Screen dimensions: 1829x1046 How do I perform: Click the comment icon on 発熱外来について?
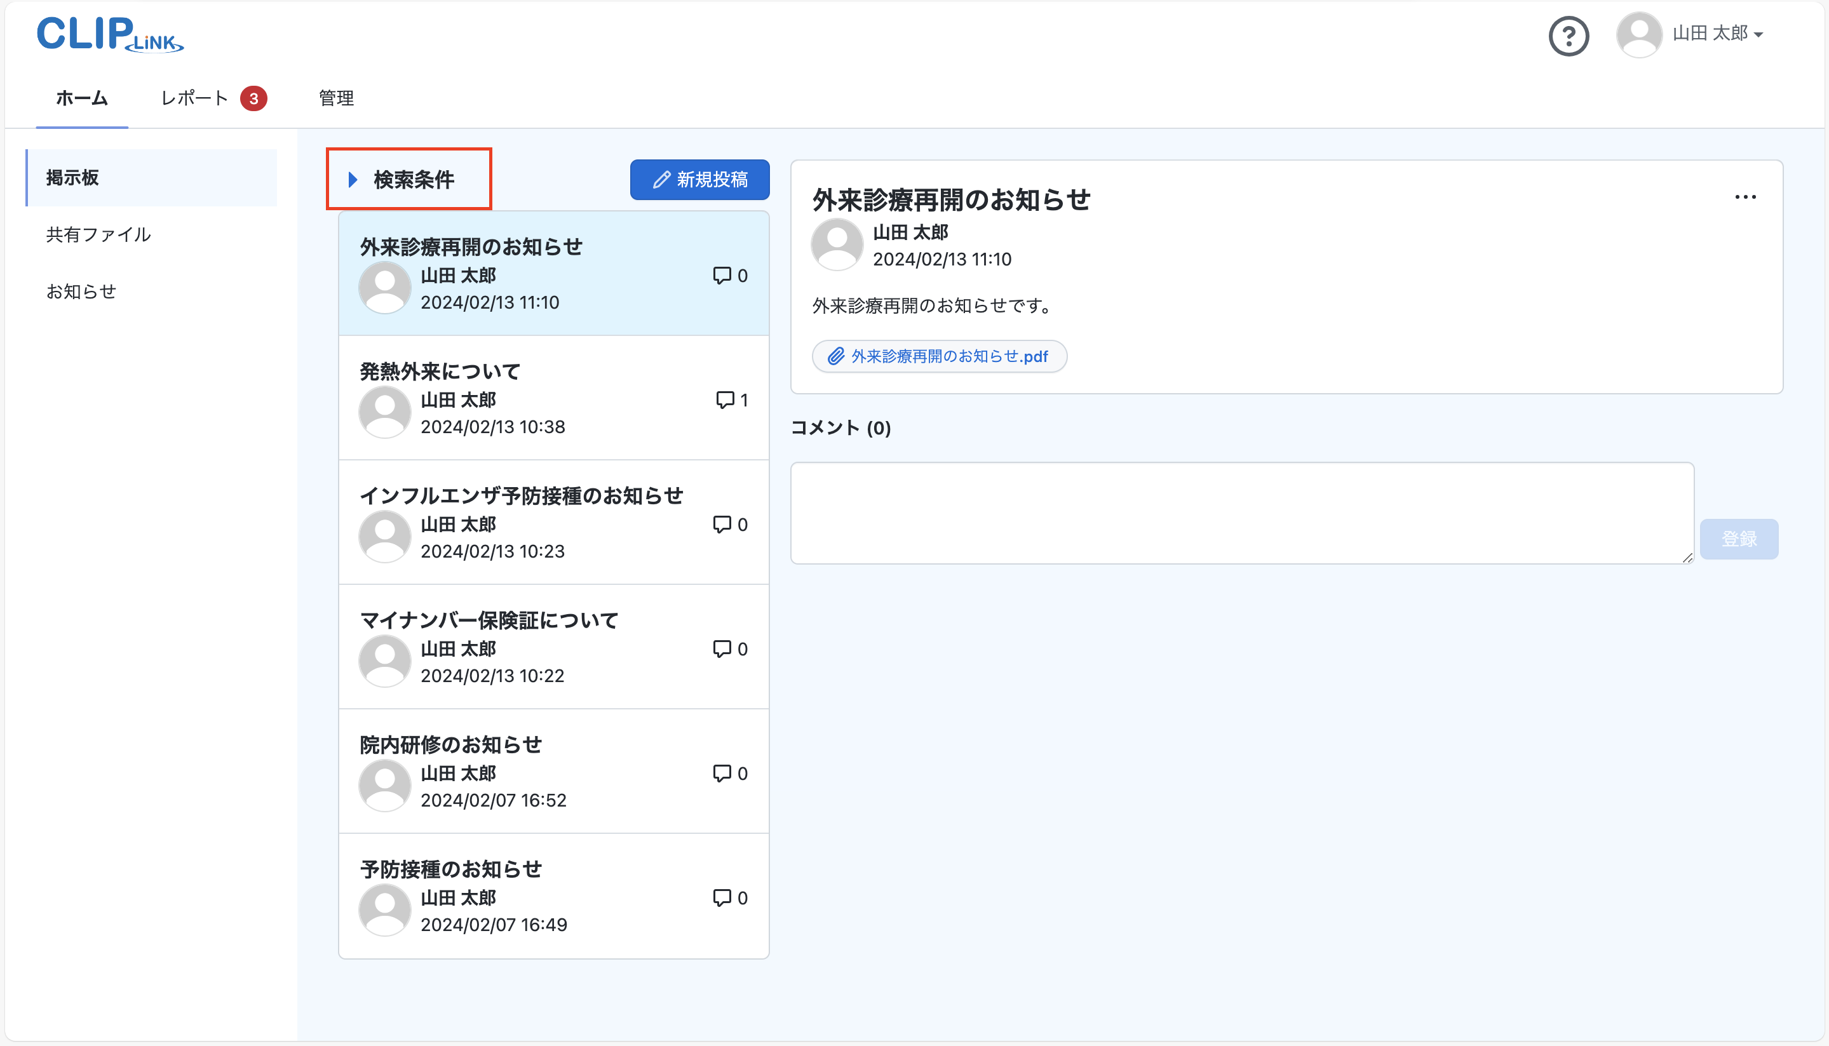(x=724, y=399)
